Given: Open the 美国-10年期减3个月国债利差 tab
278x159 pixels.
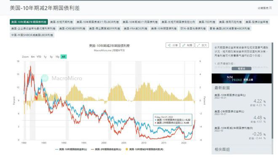Looking at the screenshot, I should coord(140,22).
